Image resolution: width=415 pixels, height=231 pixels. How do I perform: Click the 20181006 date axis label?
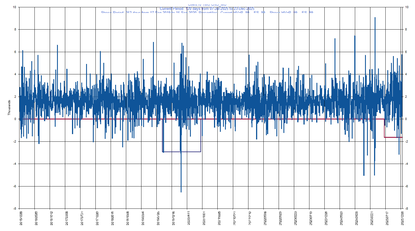click(x=128, y=218)
